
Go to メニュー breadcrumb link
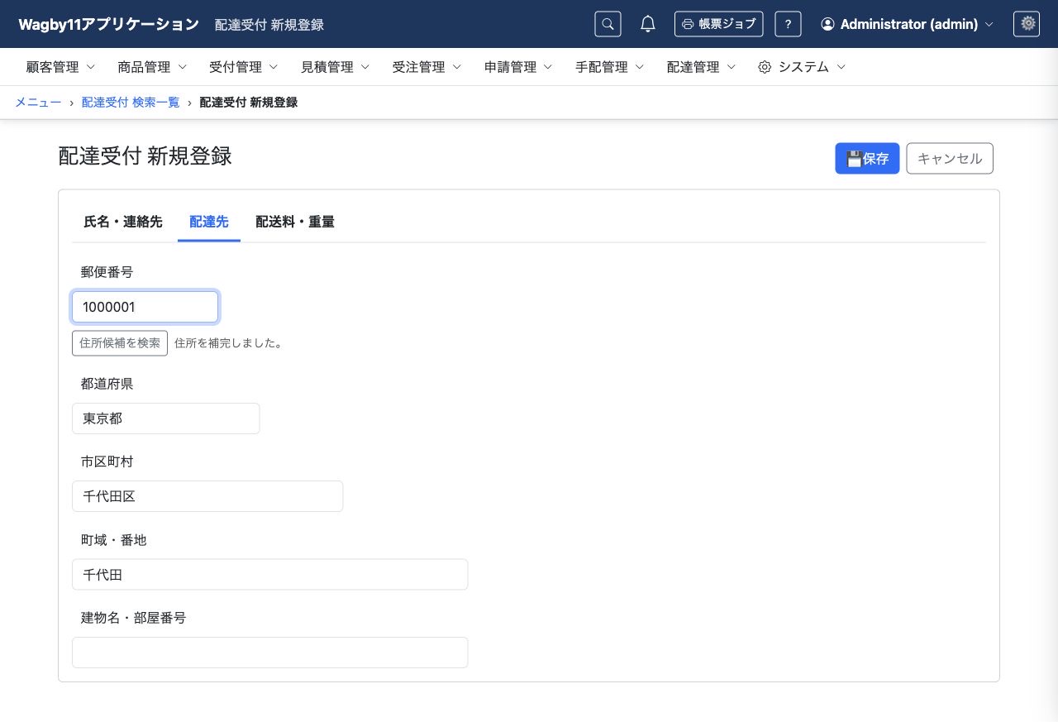coord(38,103)
